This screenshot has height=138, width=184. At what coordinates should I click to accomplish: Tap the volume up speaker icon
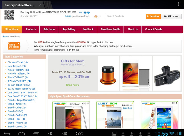[x=64, y=134]
